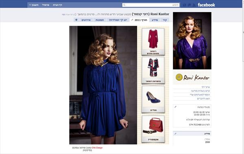The width and height of the screenshot is (244, 154).
Task: Open the דף הבית home link
Action: pyautogui.click(x=57, y=5)
